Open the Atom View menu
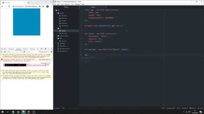 62,4
